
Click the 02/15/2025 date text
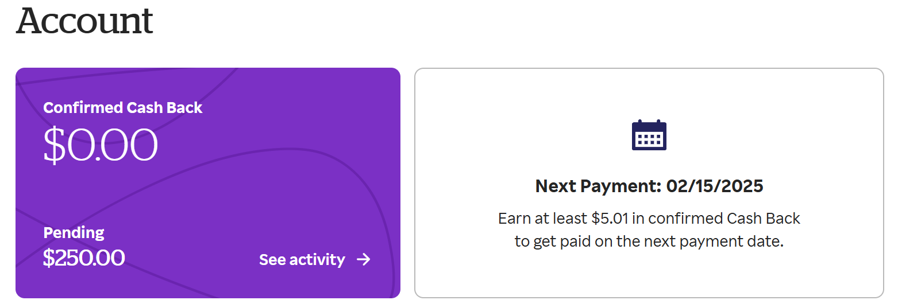coord(715,186)
